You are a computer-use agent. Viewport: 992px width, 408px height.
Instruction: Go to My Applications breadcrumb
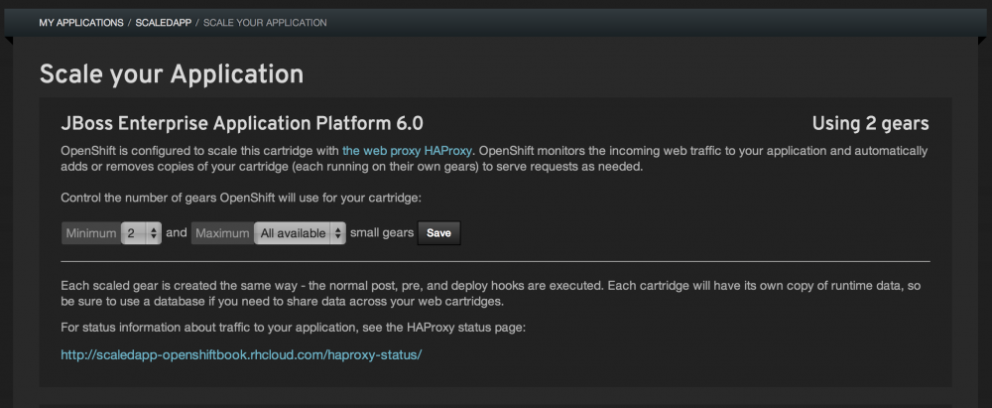tap(81, 22)
